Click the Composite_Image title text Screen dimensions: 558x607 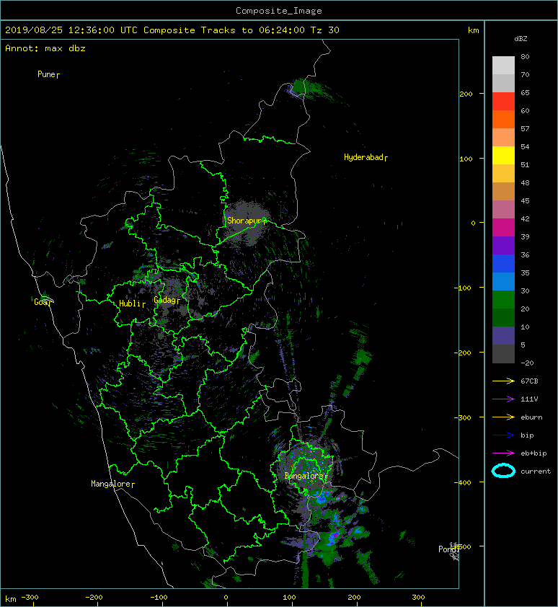click(x=279, y=11)
